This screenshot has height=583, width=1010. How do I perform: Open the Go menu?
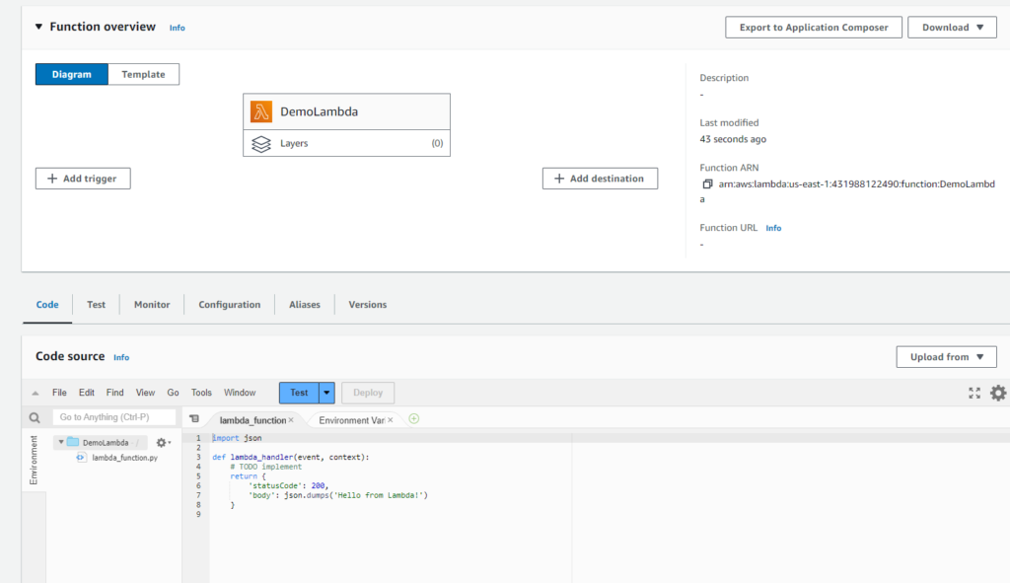[x=173, y=393]
